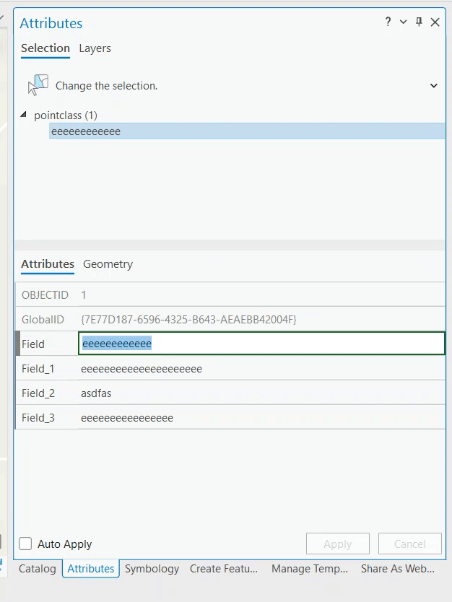Switch to the Geometry tab
This screenshot has width=452, height=602.
(108, 264)
